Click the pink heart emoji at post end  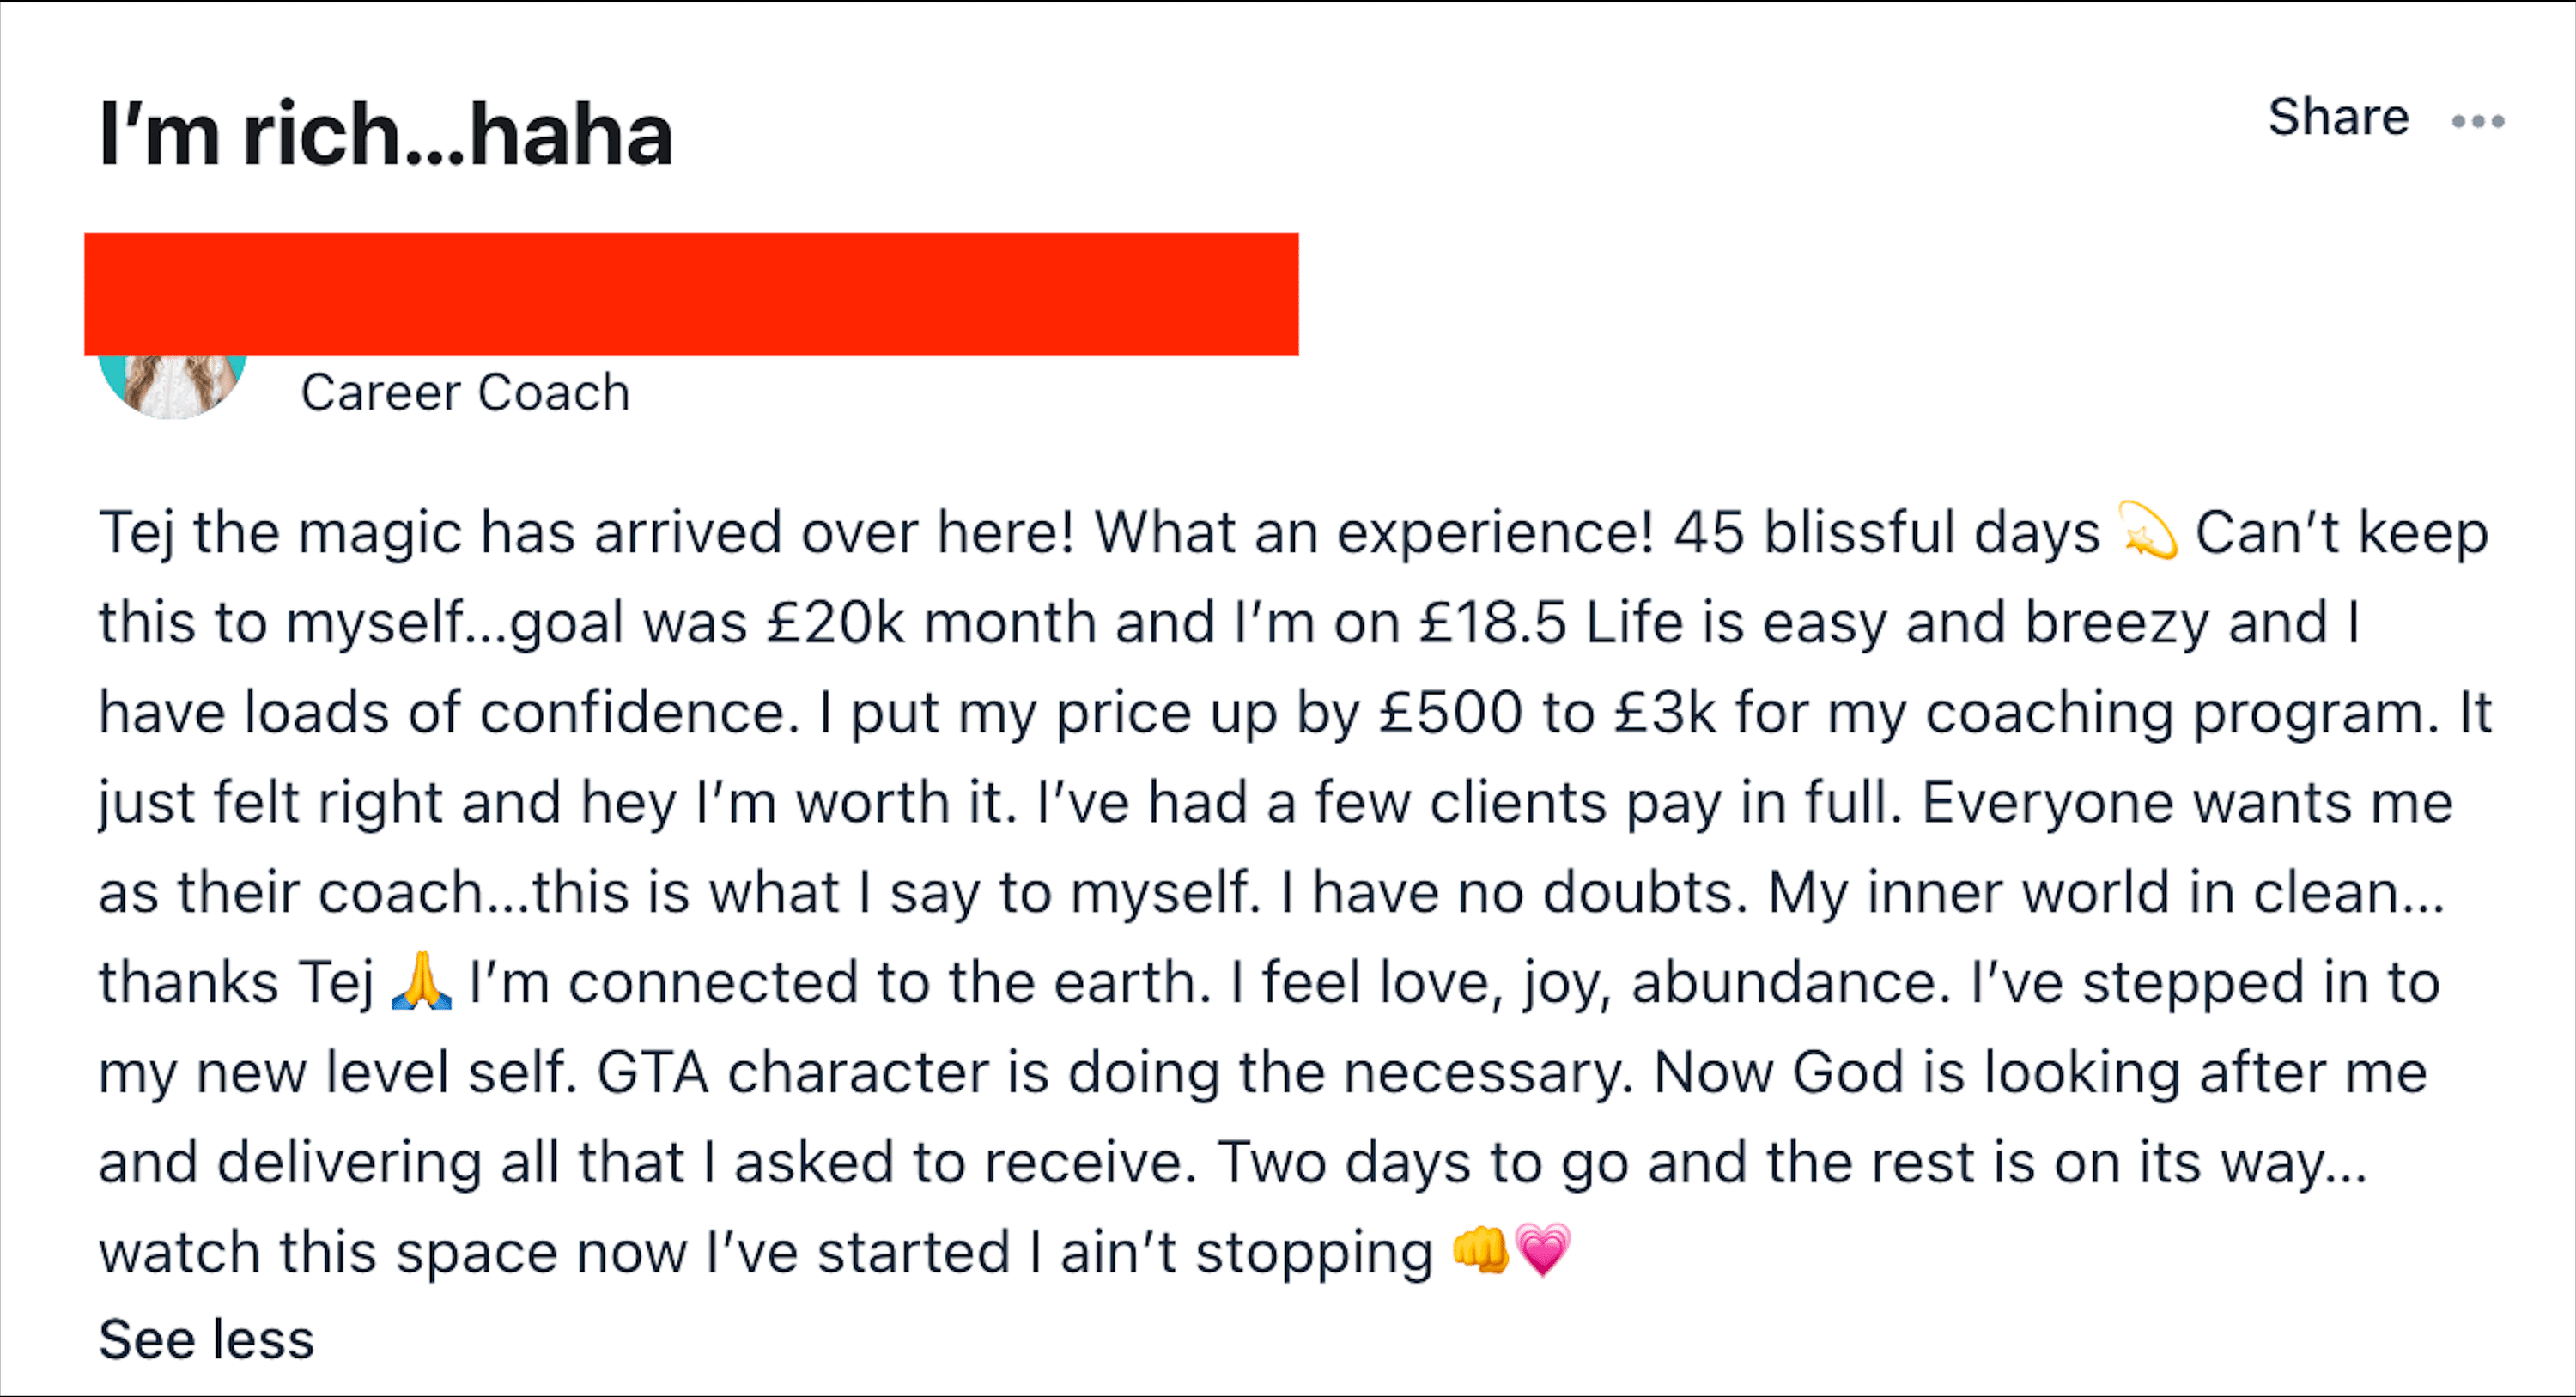[1543, 1250]
